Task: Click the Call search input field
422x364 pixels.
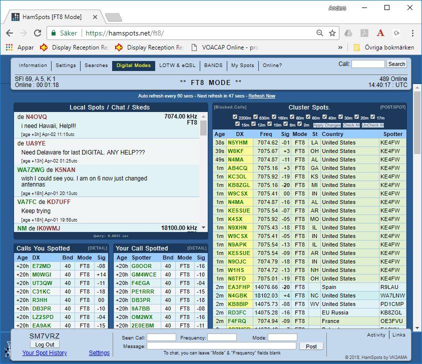Action: tap(368, 64)
